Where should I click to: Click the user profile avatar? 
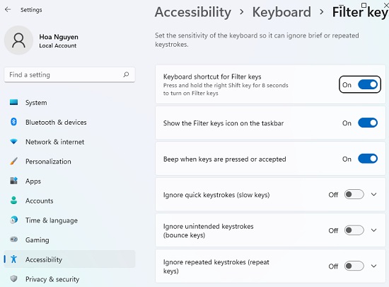[18, 40]
